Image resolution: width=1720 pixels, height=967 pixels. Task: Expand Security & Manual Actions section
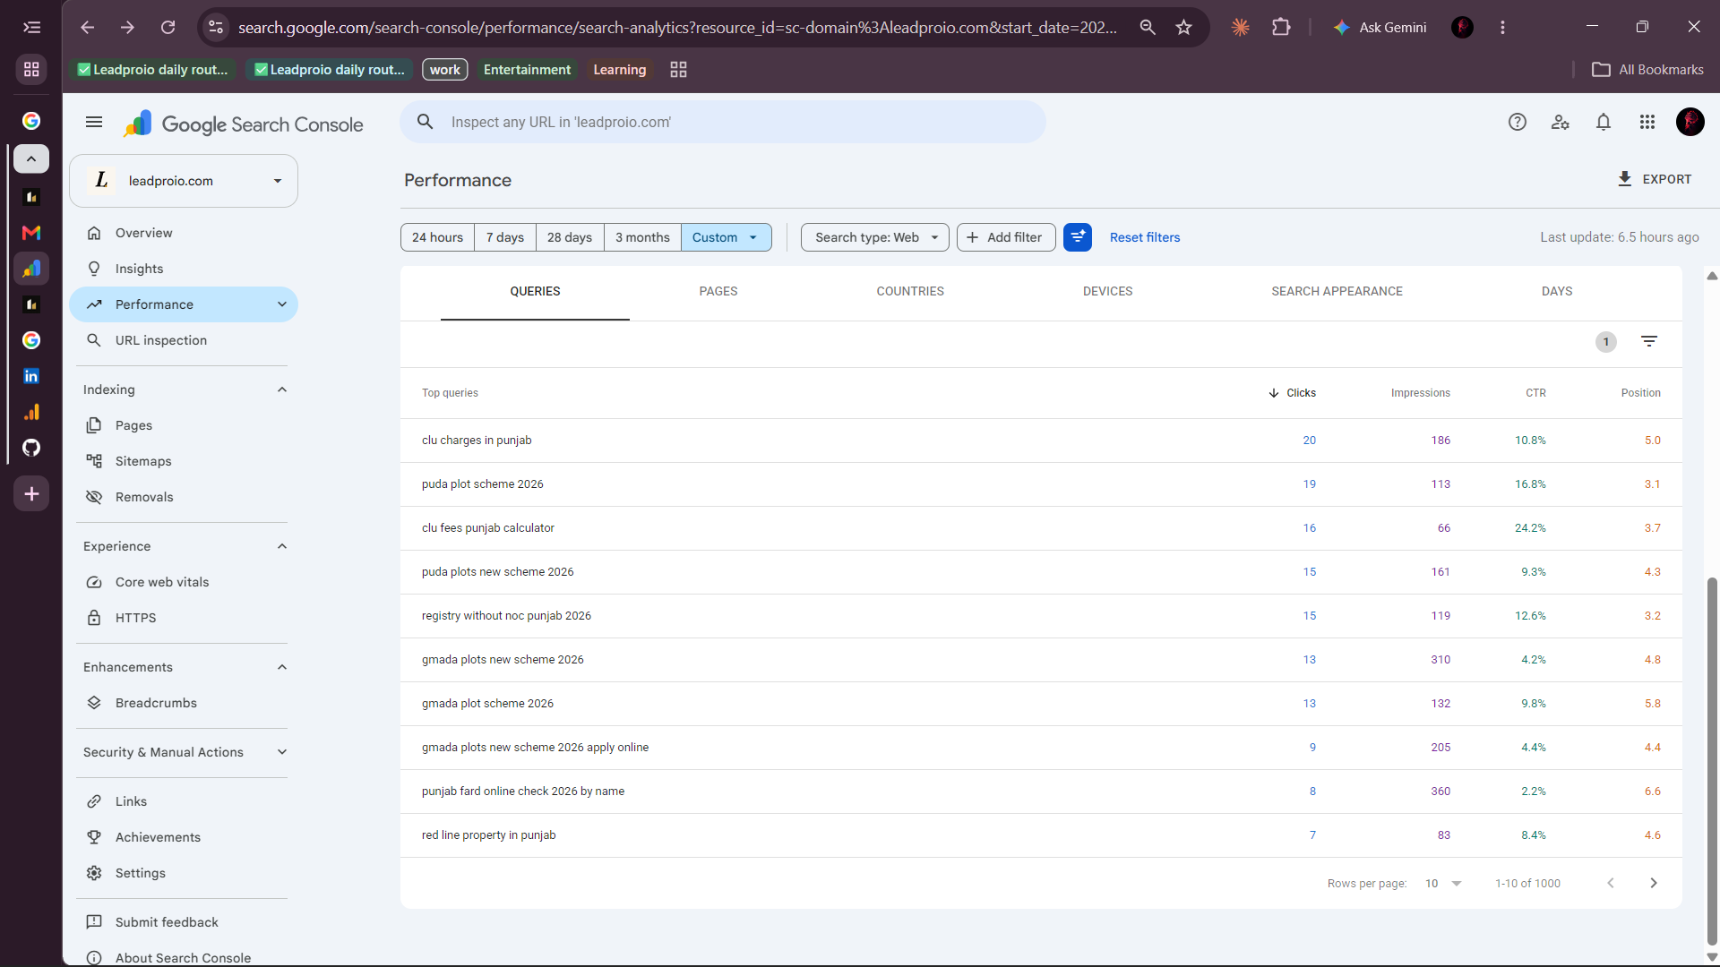click(x=282, y=752)
